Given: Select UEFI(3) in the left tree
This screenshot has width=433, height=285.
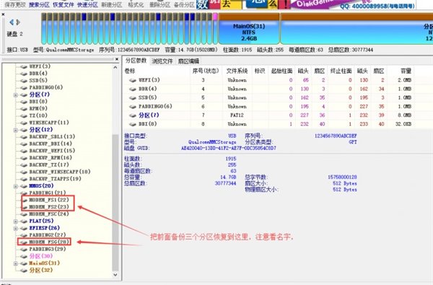Looking at the screenshot, I should [x=40, y=66].
